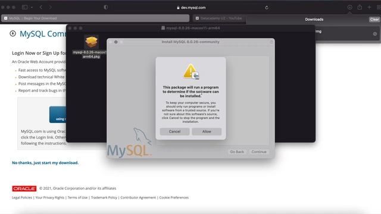This screenshot has height=214, width=381.
Task: Show Safari's sidebar with the sidebar icon
Action: (24, 7)
